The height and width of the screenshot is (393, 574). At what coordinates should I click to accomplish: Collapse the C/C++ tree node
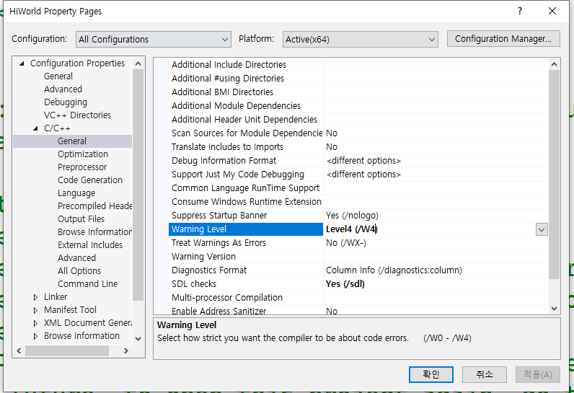coord(35,128)
